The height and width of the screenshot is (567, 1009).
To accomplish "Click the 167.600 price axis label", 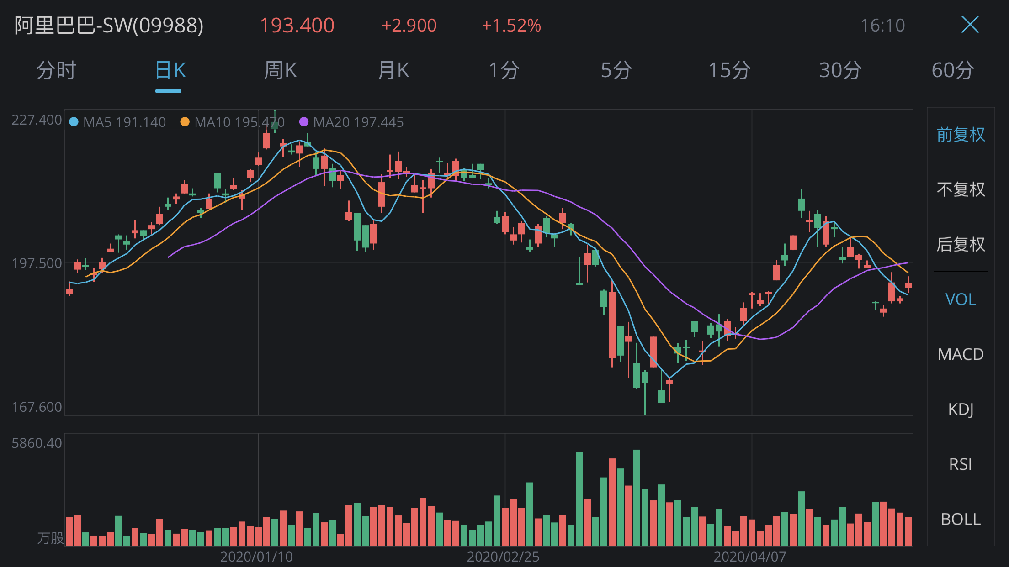I will (37, 407).
